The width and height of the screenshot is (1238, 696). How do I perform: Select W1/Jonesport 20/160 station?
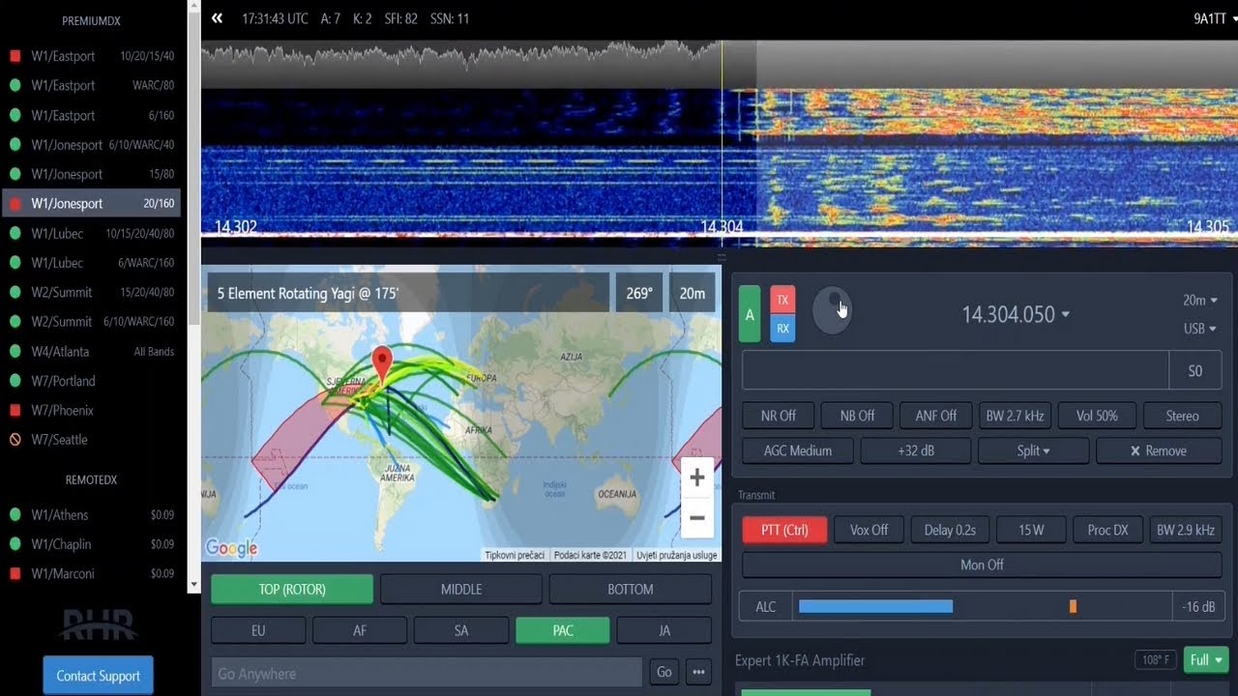92,204
